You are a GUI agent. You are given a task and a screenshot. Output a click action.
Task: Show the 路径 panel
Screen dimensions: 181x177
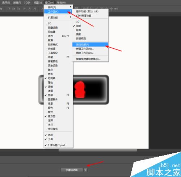[x=58, y=70]
